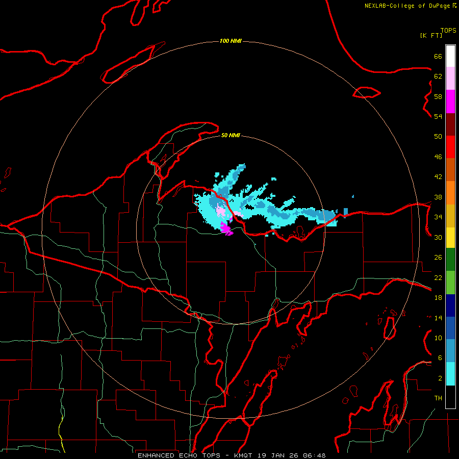Click the 34 value on the scale
This screenshot has width=459, height=459.
438,217
